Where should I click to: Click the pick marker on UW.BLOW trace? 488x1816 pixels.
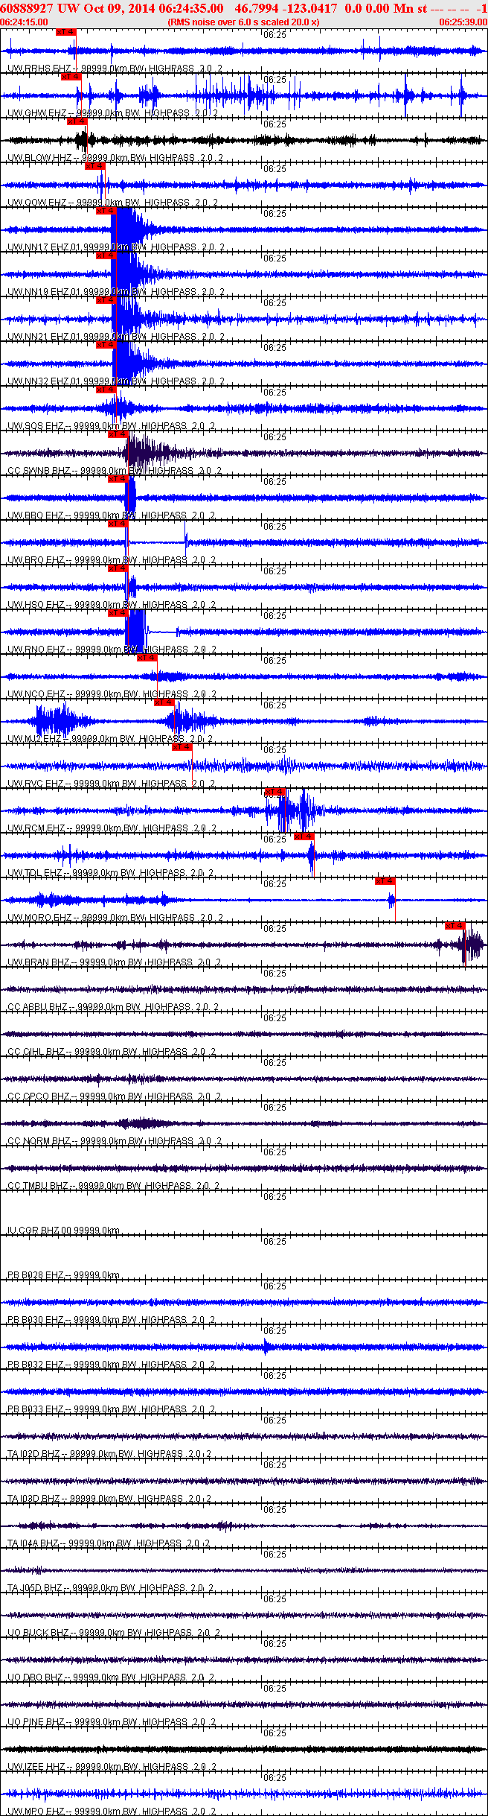pos(77,121)
